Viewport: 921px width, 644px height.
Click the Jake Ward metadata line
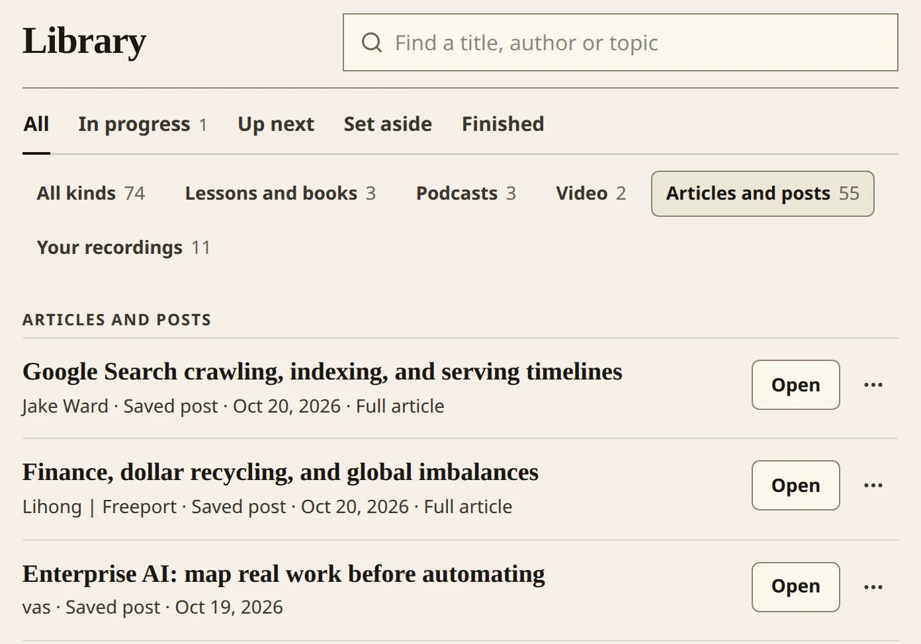(x=234, y=406)
